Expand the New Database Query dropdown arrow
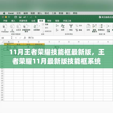 [x=29, y=26]
